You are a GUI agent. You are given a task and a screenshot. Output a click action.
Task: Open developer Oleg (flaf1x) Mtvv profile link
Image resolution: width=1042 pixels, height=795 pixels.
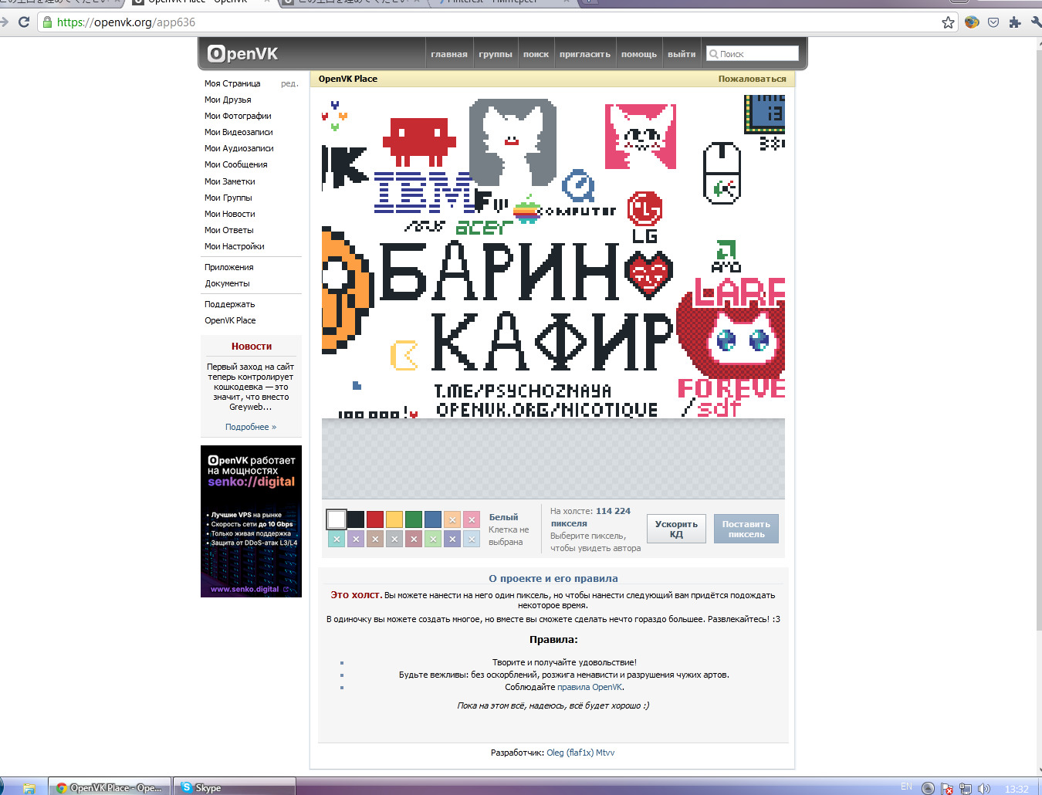(x=580, y=753)
